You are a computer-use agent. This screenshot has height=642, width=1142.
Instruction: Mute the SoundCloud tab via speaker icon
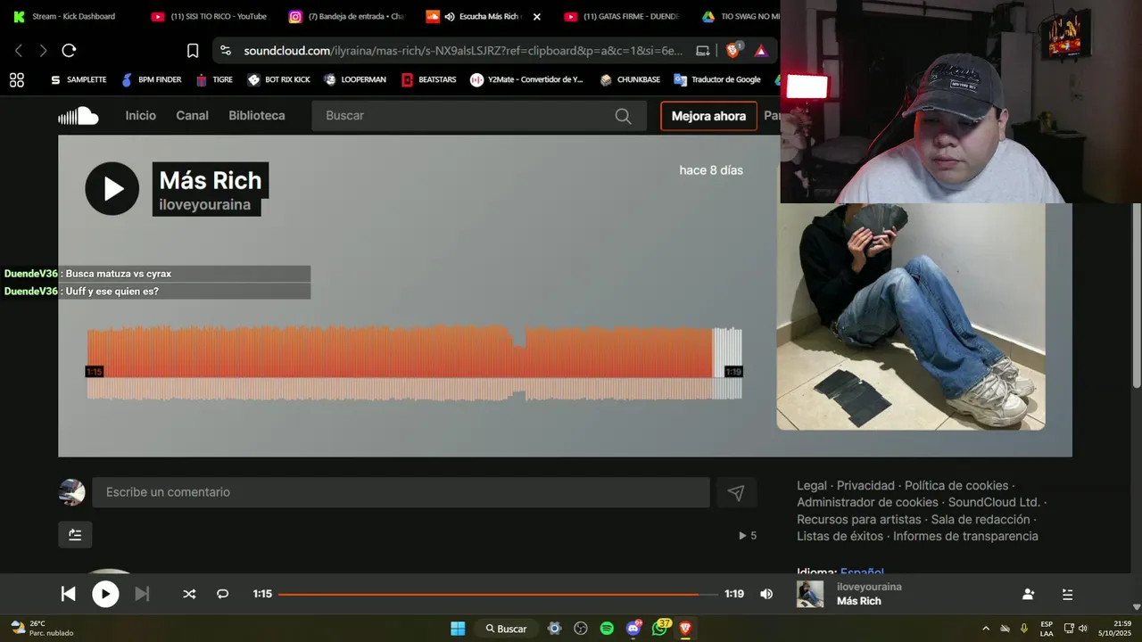(x=450, y=16)
